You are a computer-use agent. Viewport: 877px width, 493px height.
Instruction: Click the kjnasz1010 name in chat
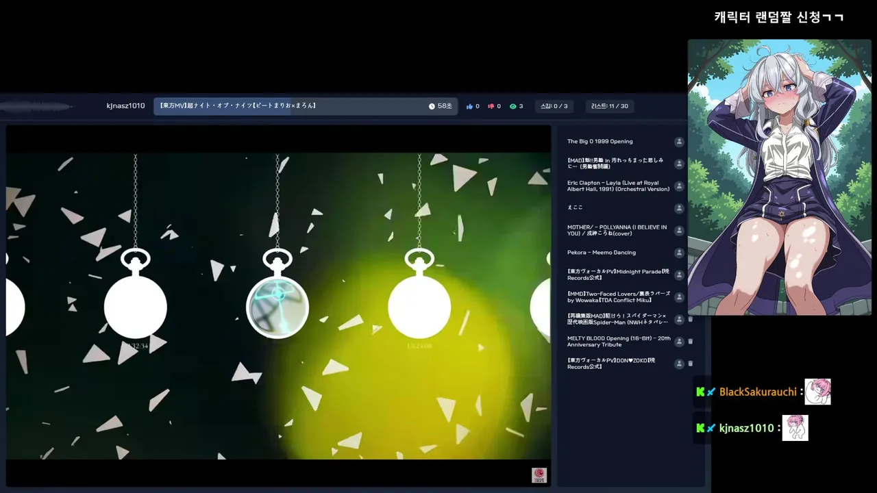[x=746, y=428]
